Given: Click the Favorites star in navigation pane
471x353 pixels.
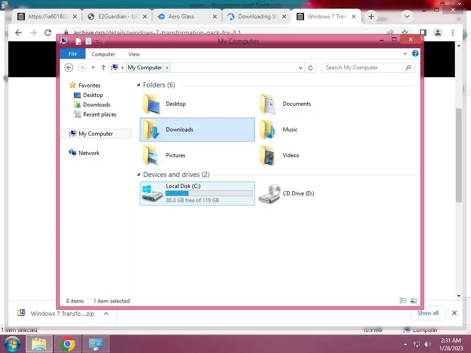Looking at the screenshot, I should [x=72, y=85].
